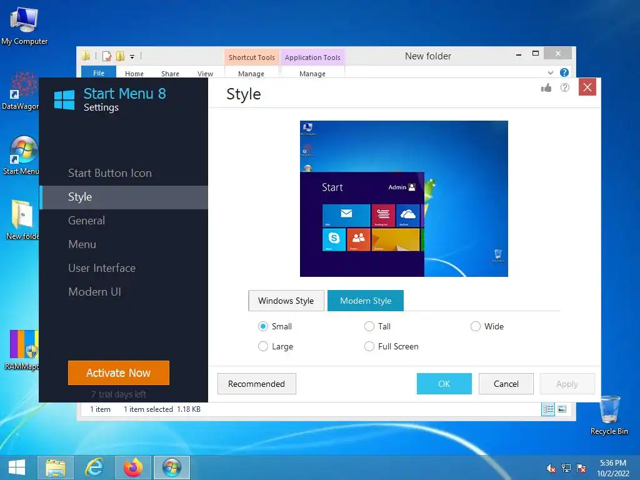Click the Recommended button
Screen dimensions: 640x480
[x=257, y=384]
